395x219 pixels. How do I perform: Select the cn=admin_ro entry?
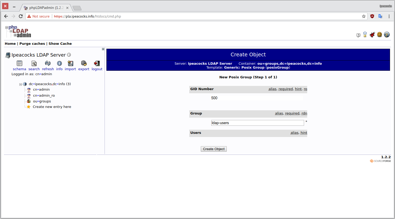click(44, 95)
